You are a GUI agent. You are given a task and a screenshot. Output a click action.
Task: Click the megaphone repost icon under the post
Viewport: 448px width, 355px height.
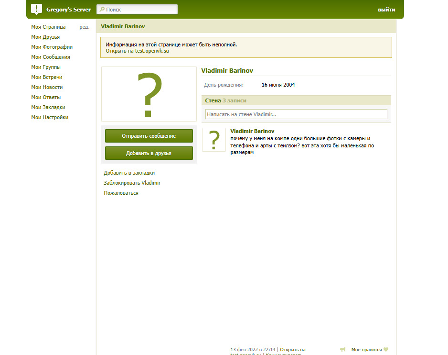click(343, 349)
